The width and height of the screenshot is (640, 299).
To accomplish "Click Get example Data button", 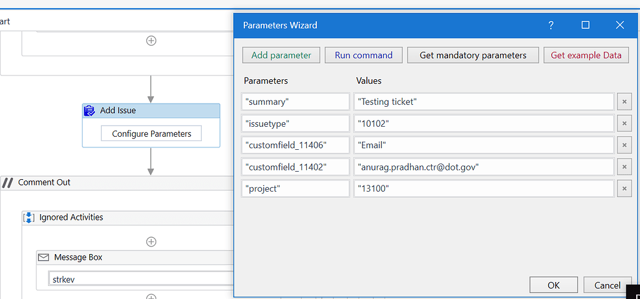I will pyautogui.click(x=586, y=55).
